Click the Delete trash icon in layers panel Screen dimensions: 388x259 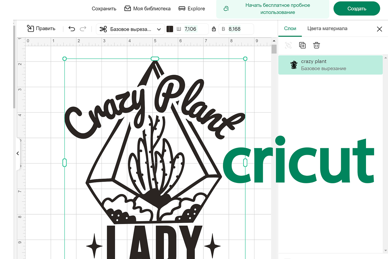(317, 45)
